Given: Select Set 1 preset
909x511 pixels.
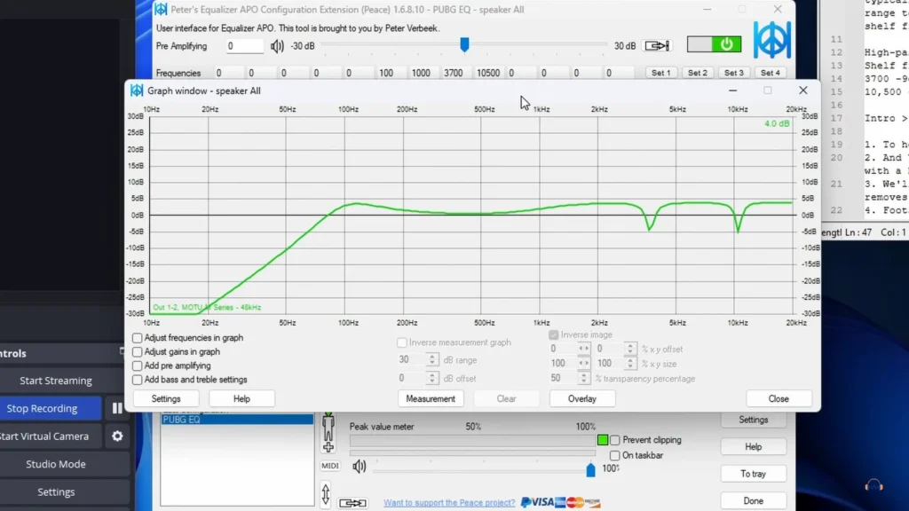Looking at the screenshot, I should point(660,73).
